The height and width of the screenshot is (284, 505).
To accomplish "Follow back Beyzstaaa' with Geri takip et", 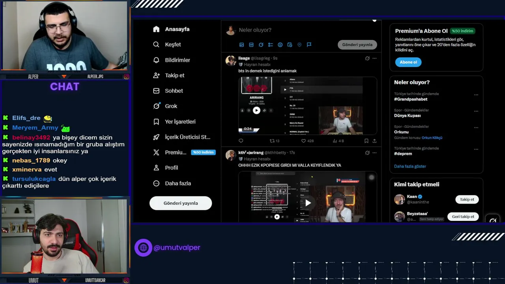I will pyautogui.click(x=463, y=217).
